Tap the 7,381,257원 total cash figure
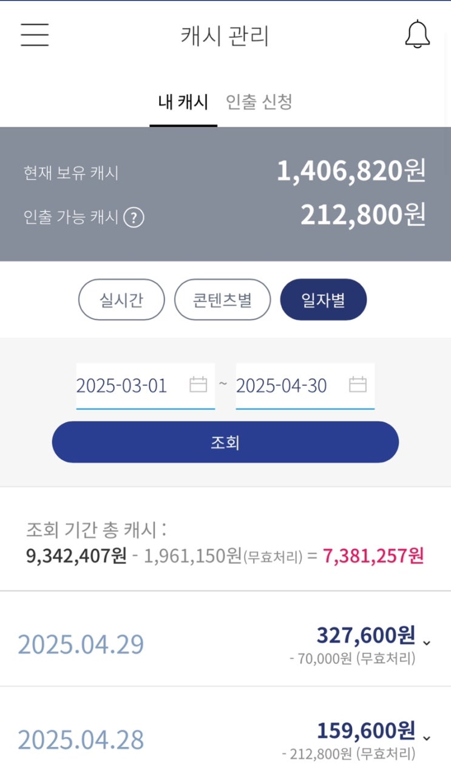451x775 pixels. click(x=373, y=556)
